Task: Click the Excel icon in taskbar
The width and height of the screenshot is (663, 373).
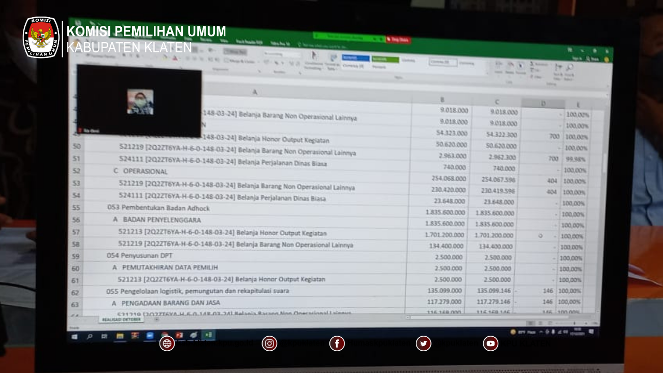Action: tap(208, 335)
